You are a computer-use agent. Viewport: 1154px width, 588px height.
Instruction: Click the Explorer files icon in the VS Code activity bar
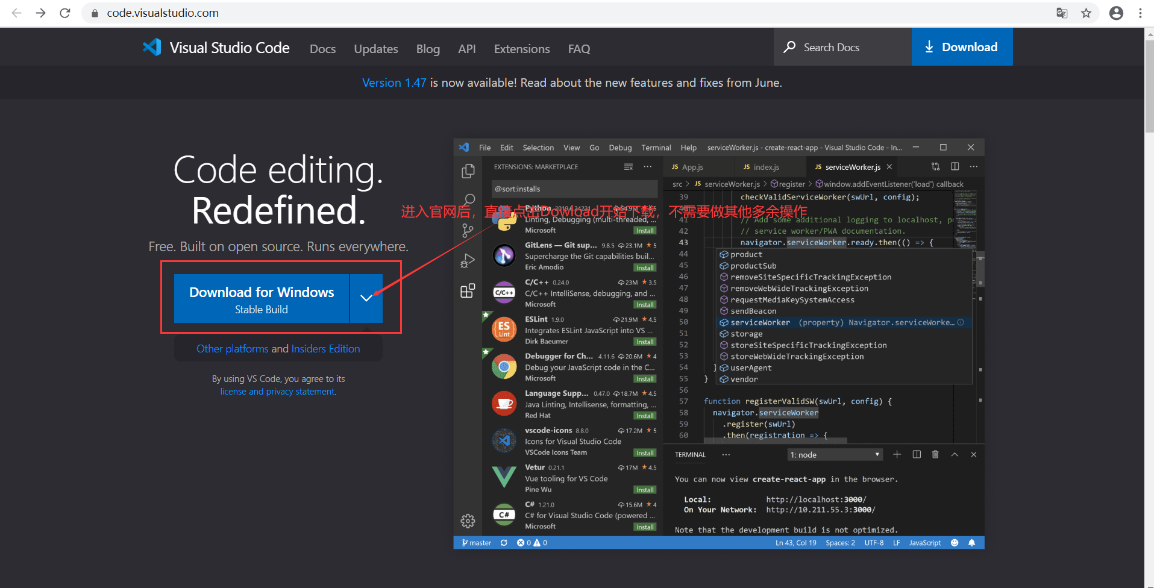(x=468, y=172)
